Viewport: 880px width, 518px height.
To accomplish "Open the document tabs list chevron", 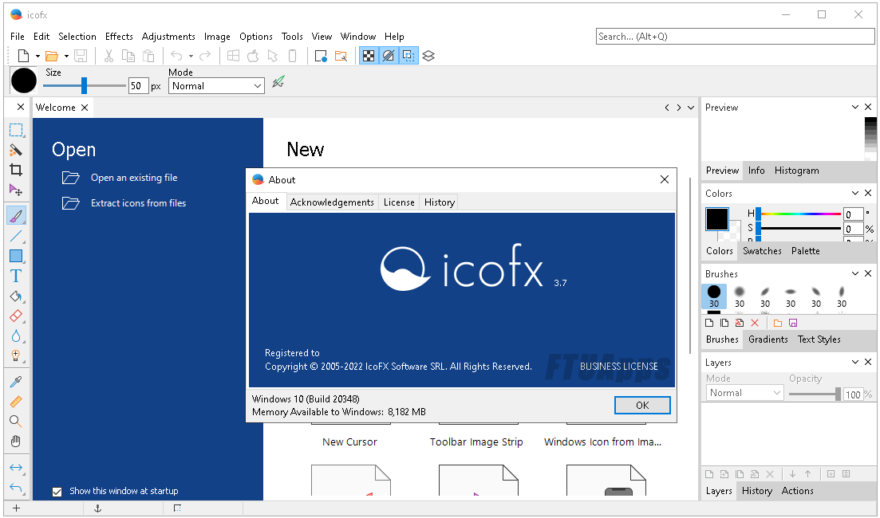I will [691, 108].
